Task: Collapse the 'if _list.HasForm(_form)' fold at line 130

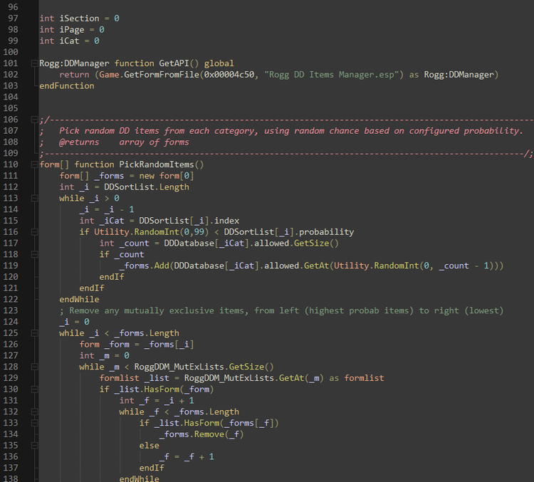Action: click(34, 389)
